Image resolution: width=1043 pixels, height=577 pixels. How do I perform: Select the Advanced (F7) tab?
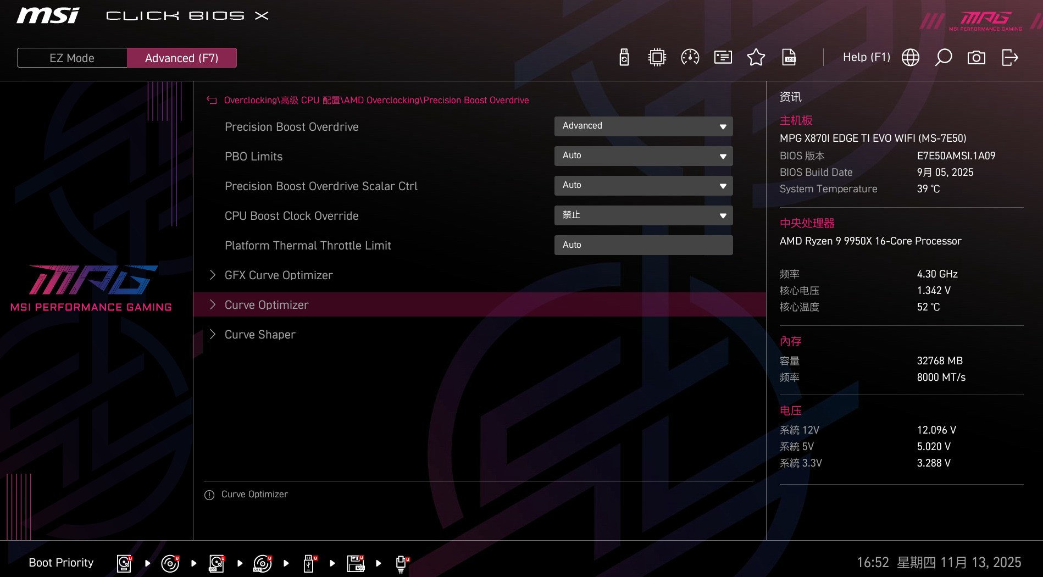(182, 58)
